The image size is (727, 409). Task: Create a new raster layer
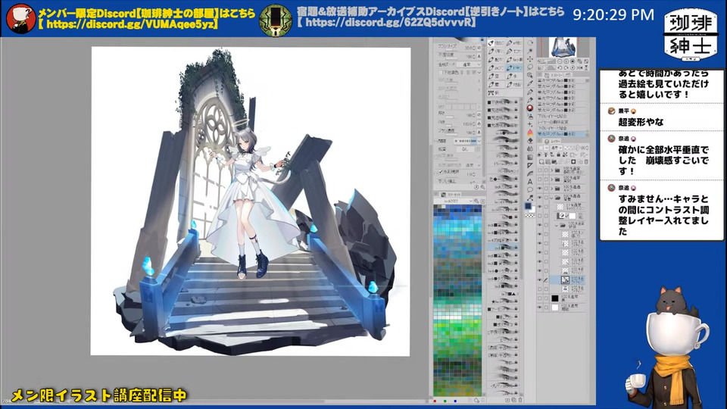[541, 161]
